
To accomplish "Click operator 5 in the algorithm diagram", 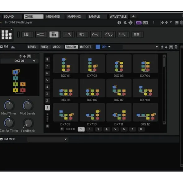I will 23,84.
